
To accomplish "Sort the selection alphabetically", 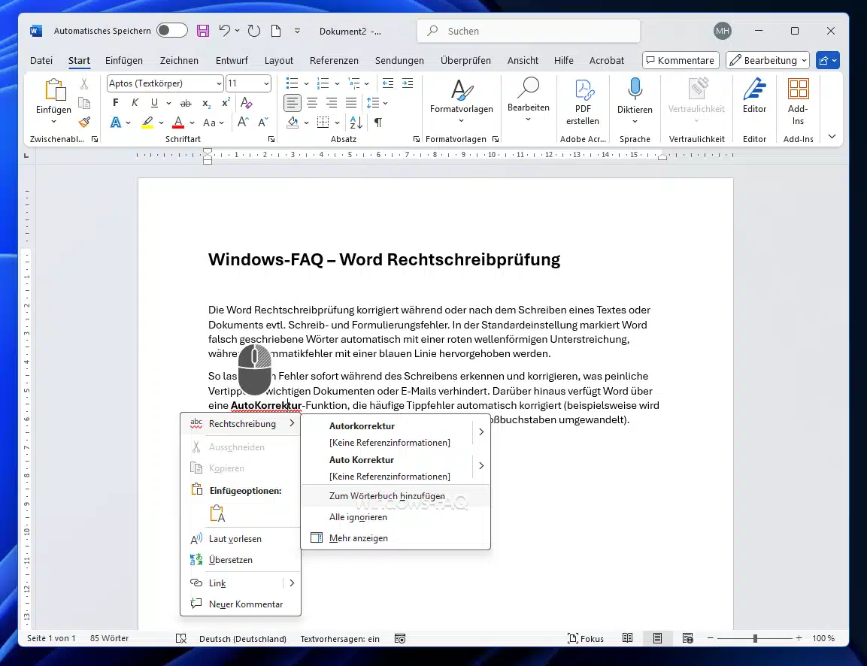I will (x=356, y=122).
